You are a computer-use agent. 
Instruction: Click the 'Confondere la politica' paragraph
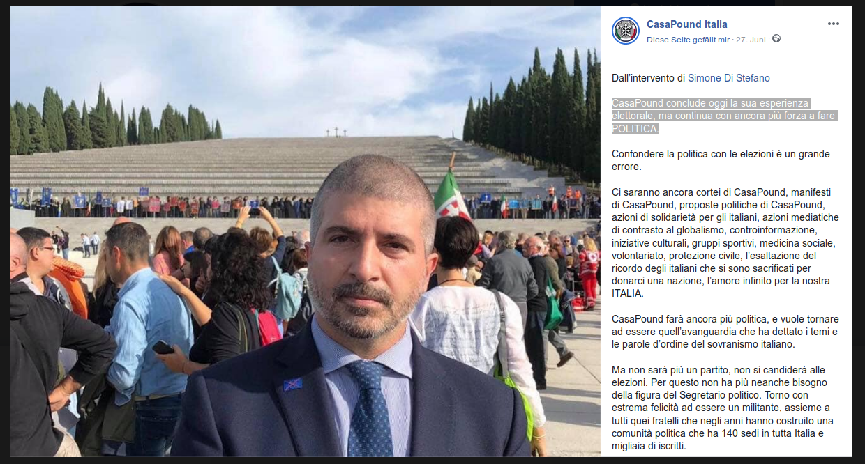click(x=721, y=160)
